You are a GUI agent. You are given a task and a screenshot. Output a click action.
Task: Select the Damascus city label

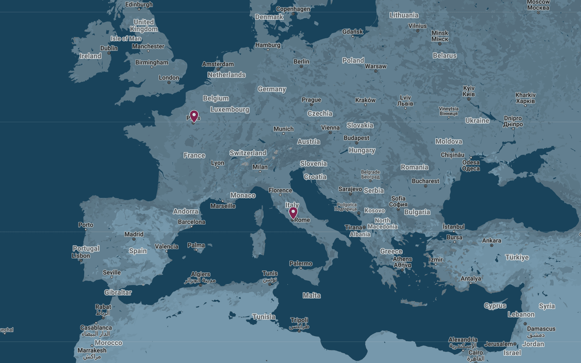(x=541, y=332)
